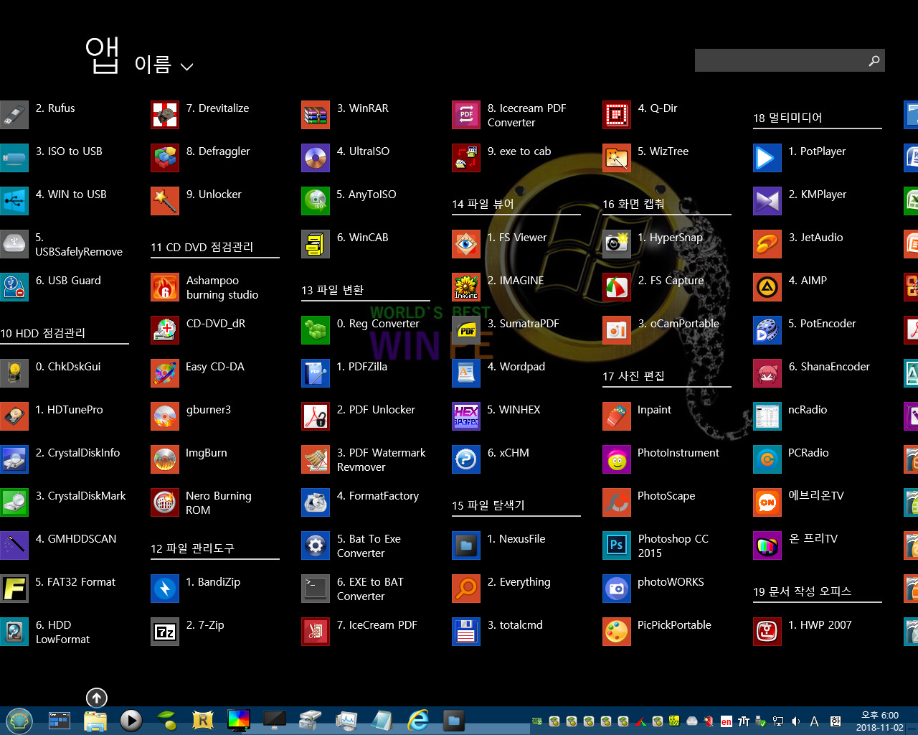Click the ShanaEncoder label
Viewport: 918px width, 735px height.
(829, 367)
